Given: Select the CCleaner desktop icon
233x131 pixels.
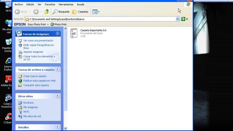Looking at the screenshot, I should (x=8, y=118).
